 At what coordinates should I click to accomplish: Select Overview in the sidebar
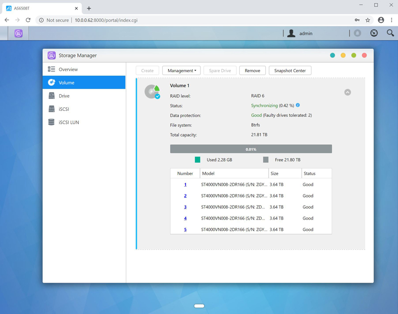pyautogui.click(x=68, y=70)
